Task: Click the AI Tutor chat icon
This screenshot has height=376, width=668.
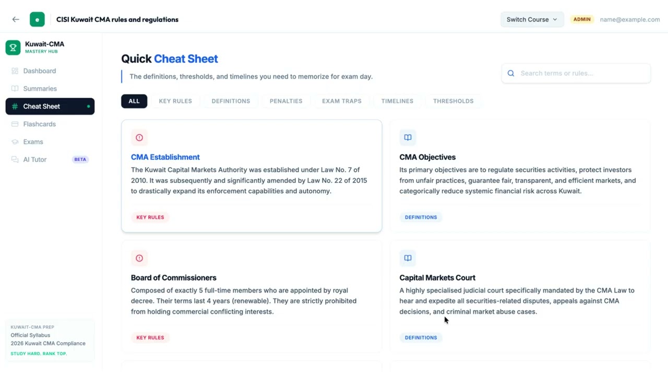Action: pos(15,160)
